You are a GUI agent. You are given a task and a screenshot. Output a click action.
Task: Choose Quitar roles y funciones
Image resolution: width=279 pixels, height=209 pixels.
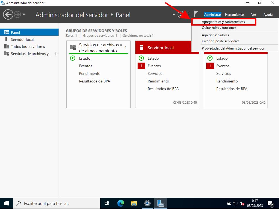pos(219,28)
